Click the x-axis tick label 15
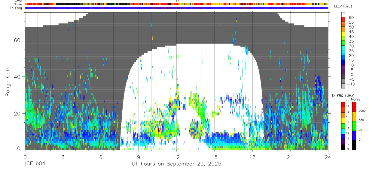The width and height of the screenshot is (369, 170). 214,157
